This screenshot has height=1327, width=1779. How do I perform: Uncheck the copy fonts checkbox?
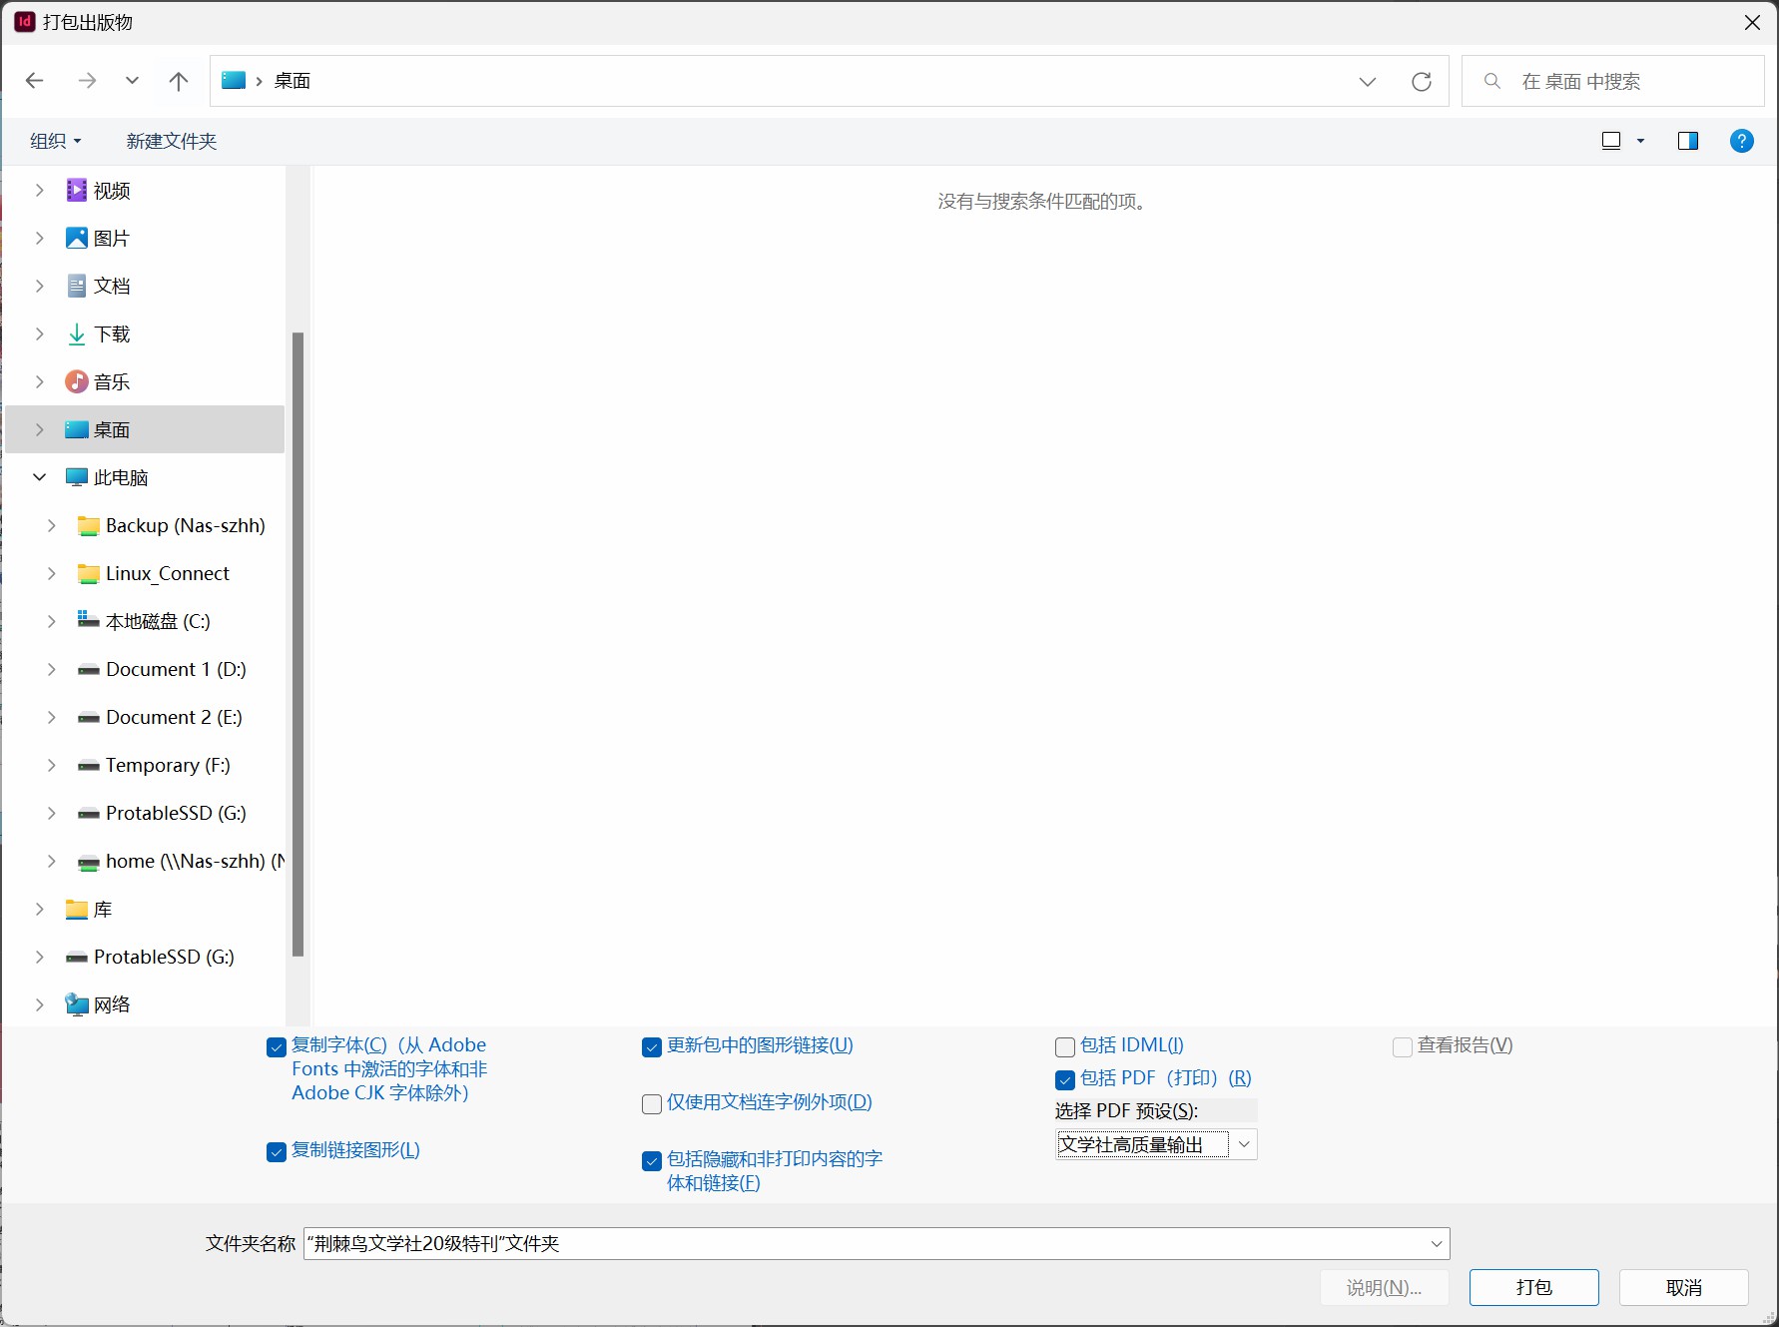coord(277,1047)
